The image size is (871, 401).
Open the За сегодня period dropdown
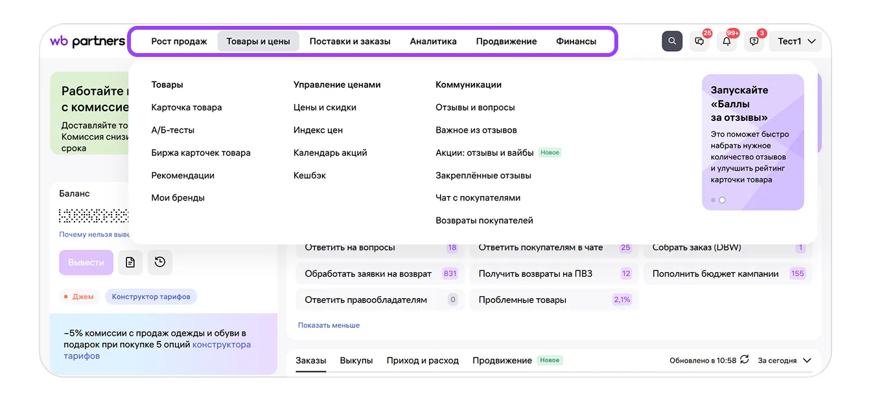tap(785, 360)
